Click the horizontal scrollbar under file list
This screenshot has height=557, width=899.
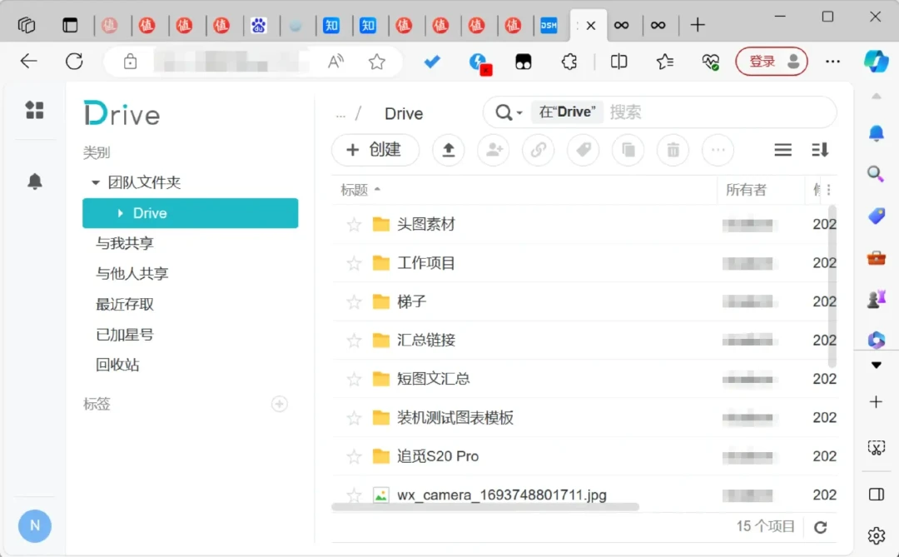[485, 506]
